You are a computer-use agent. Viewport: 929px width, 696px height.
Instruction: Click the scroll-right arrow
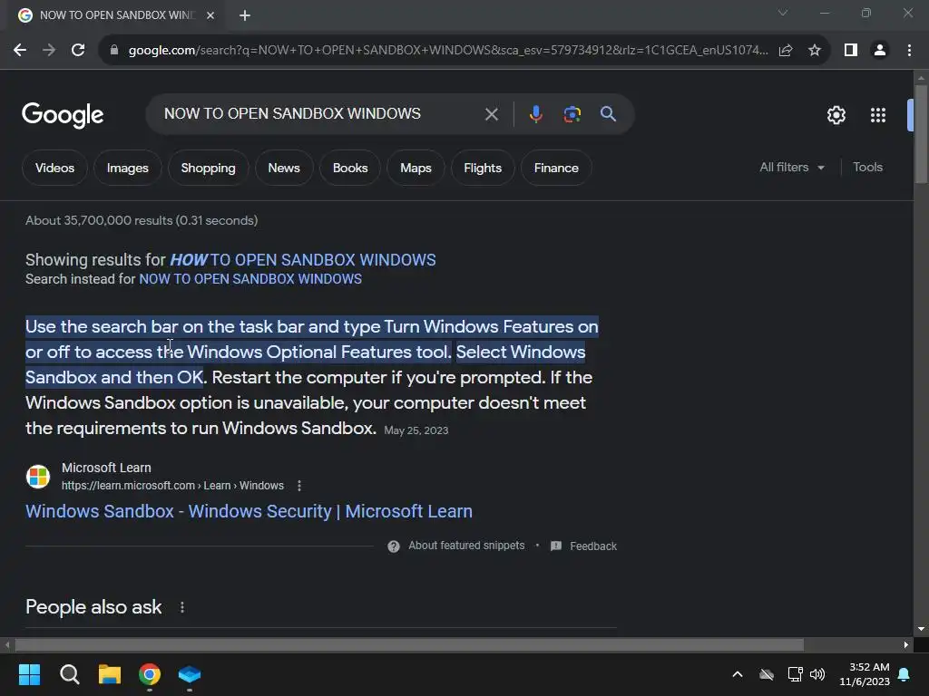point(906,644)
